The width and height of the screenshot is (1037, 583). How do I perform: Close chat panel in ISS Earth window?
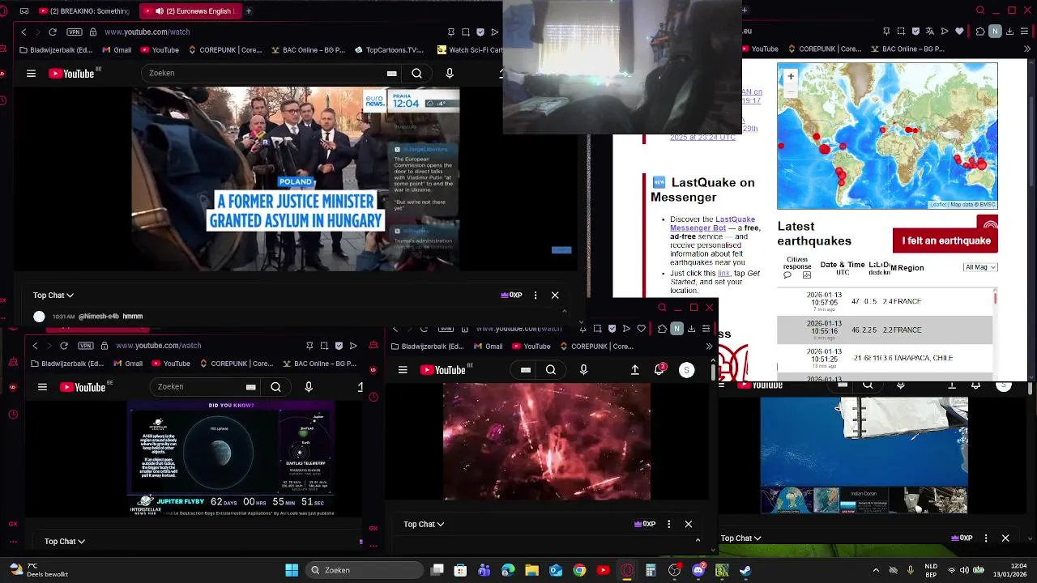[x=1005, y=538]
